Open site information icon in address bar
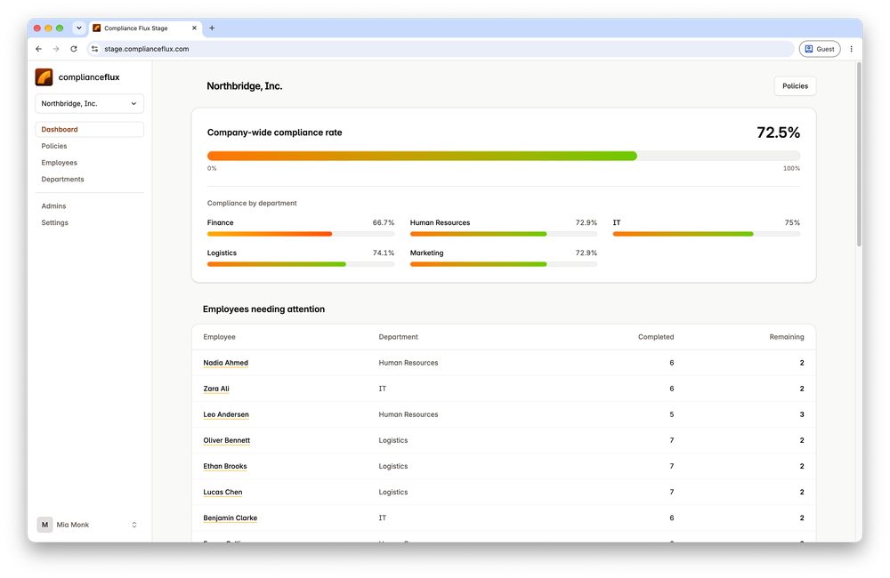890x578 pixels. (95, 49)
